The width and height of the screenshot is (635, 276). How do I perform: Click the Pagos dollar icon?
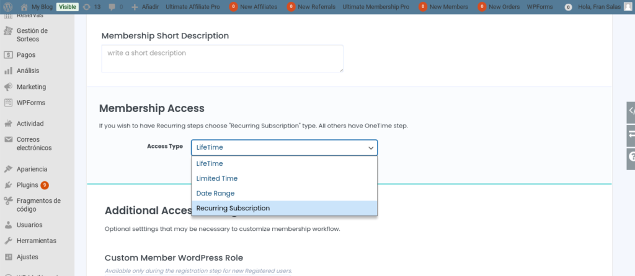tap(8, 55)
